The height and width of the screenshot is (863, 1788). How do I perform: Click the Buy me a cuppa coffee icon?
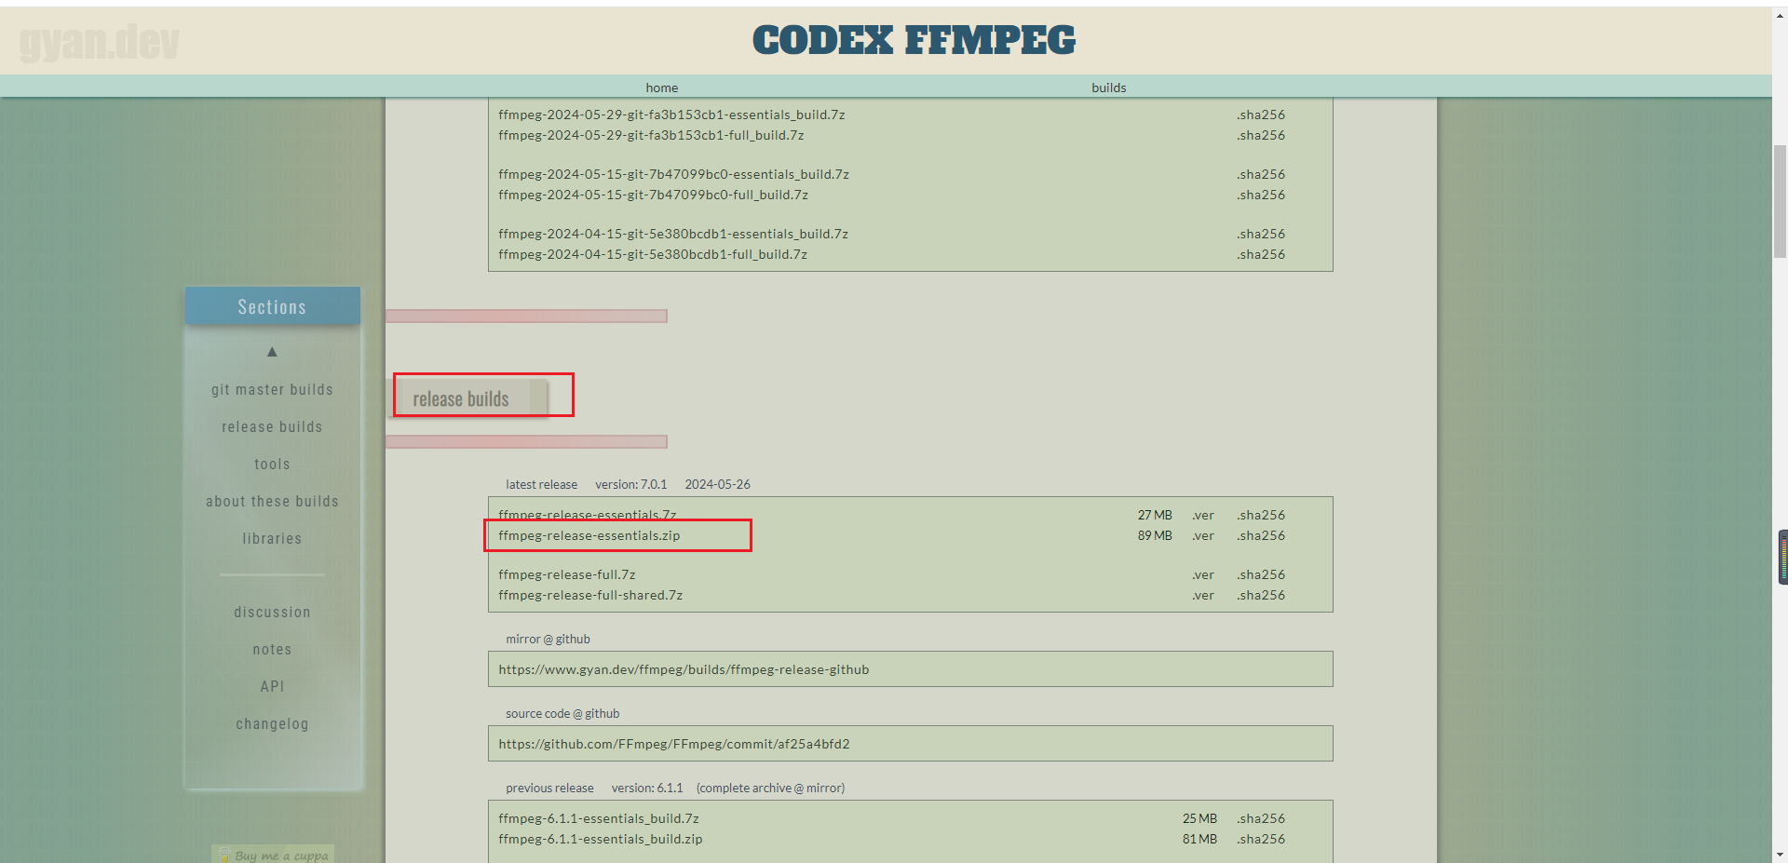coord(223,853)
